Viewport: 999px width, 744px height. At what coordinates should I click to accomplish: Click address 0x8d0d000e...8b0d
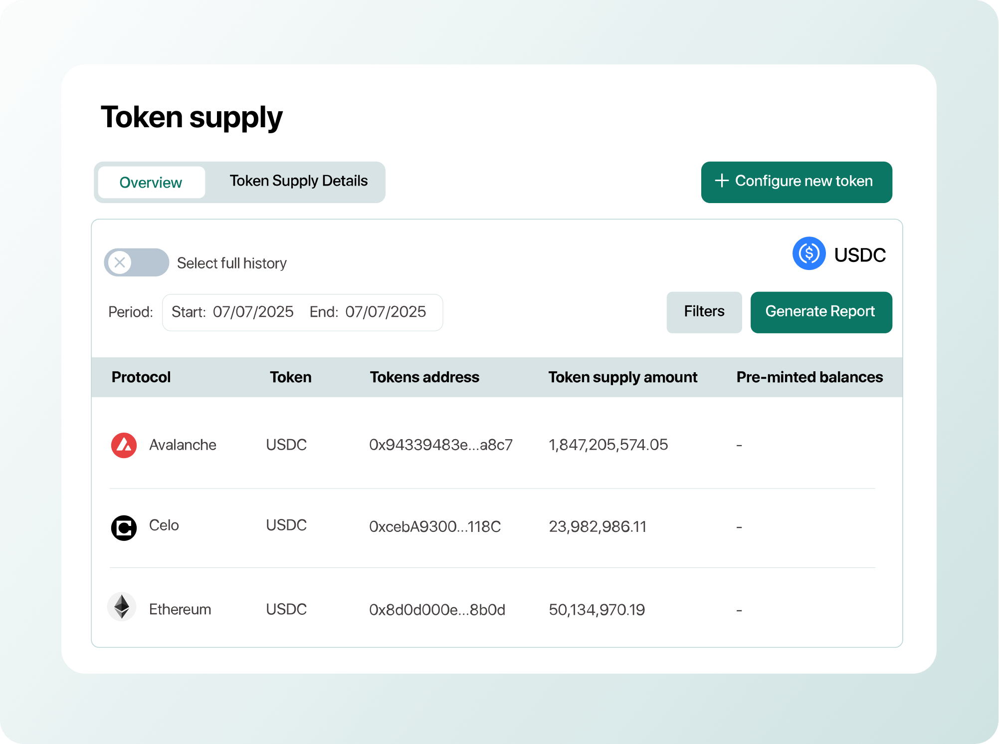coord(437,610)
